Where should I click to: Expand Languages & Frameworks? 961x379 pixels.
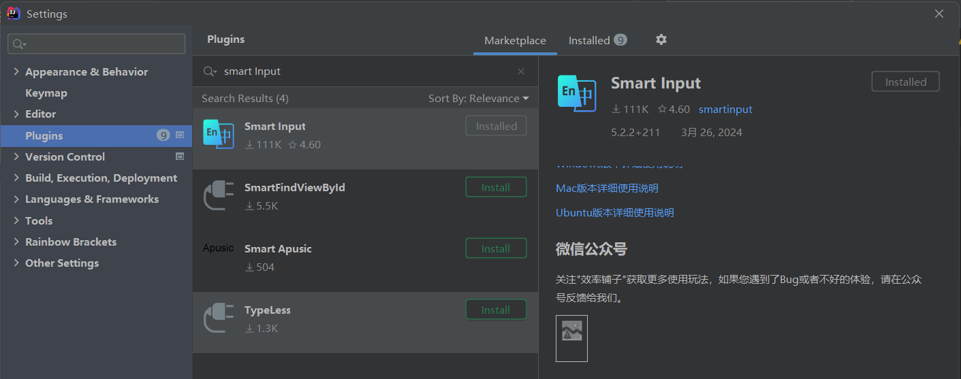tap(16, 199)
